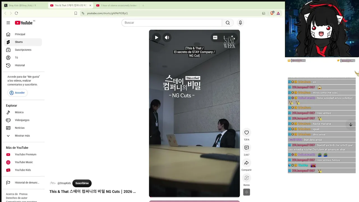Subscribe to the StrayKids channel
The image size is (359, 202).
coord(82,183)
